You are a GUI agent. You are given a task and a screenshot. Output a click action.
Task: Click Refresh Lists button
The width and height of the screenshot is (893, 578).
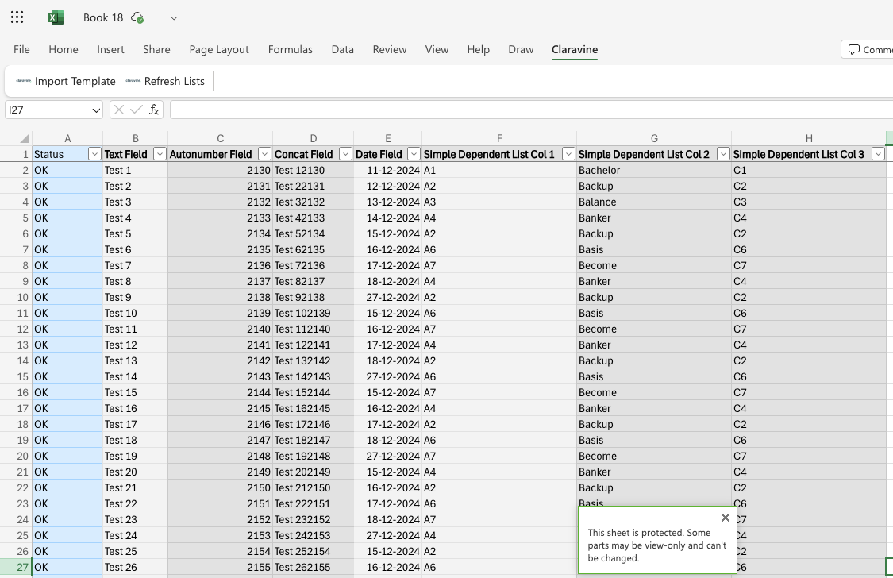click(x=165, y=82)
